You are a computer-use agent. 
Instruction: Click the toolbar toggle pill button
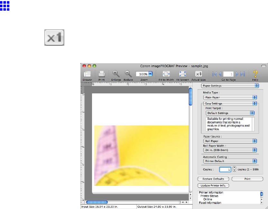point(264,66)
